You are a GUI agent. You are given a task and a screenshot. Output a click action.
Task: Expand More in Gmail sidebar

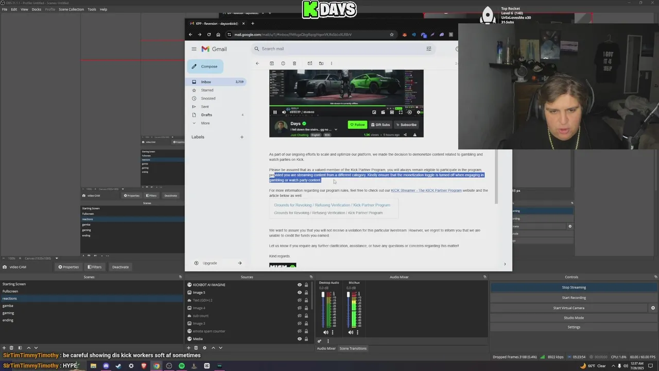(205, 123)
